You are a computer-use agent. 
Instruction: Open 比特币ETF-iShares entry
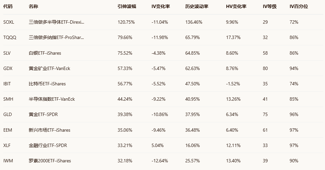point(47,84)
